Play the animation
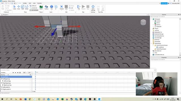Screen dimensions: 181x101 [x=16, y=73]
